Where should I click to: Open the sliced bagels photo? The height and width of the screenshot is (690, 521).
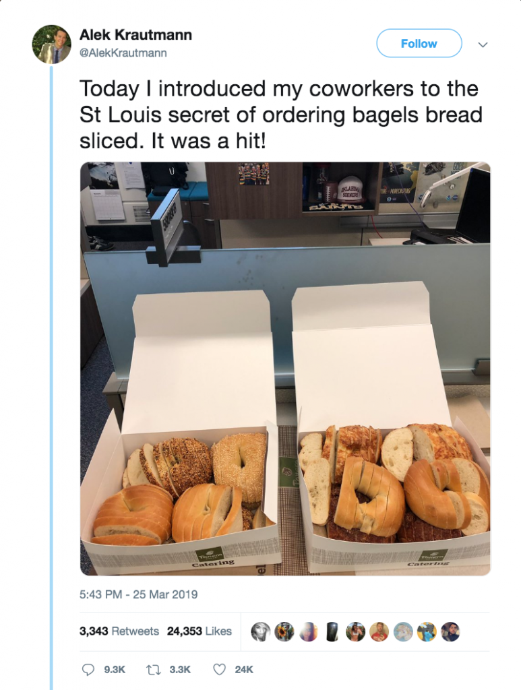[x=285, y=369]
